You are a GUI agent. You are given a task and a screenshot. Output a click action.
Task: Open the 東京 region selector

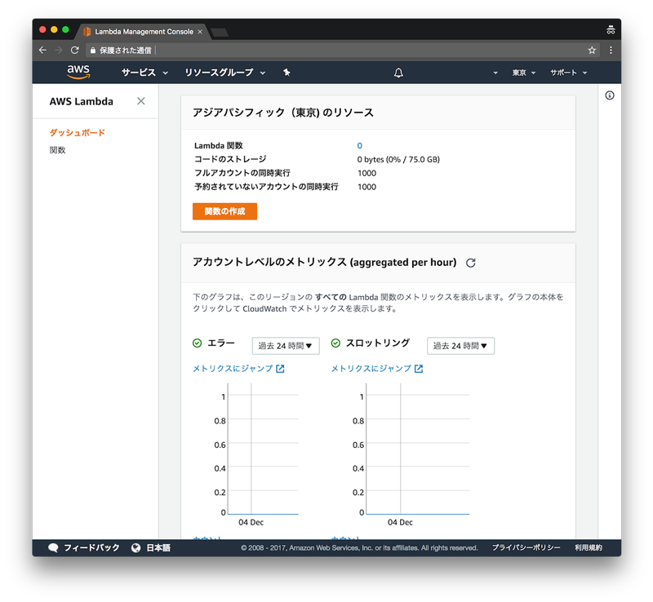point(523,73)
